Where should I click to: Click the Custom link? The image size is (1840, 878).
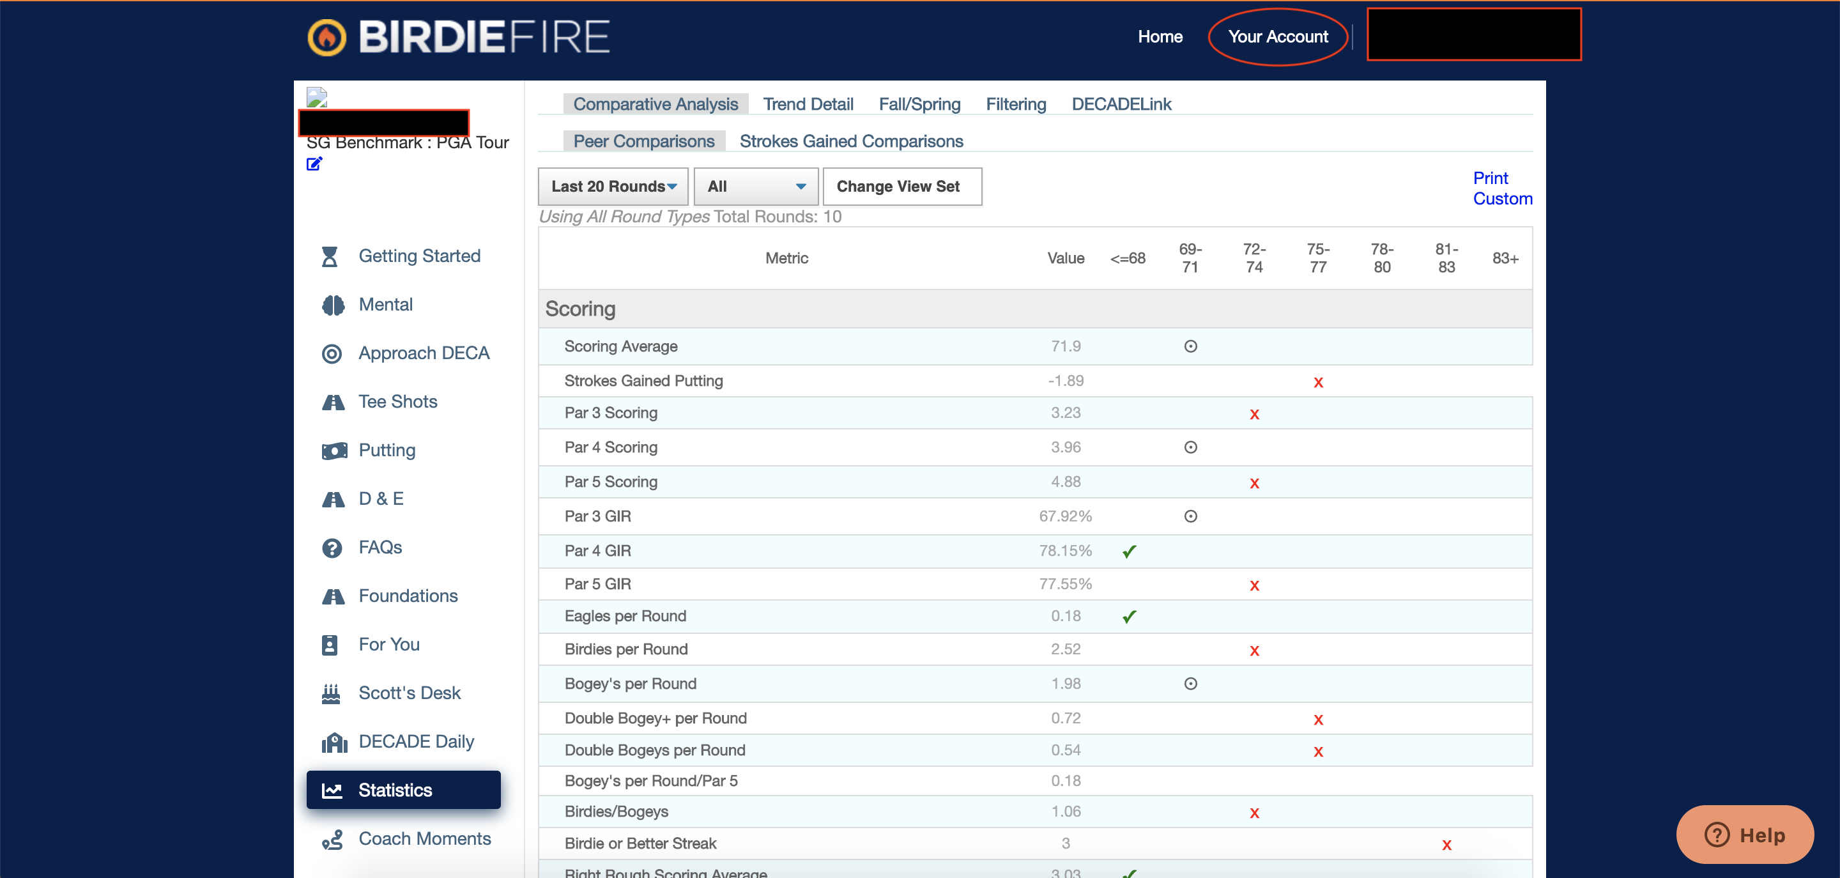pyautogui.click(x=1502, y=199)
